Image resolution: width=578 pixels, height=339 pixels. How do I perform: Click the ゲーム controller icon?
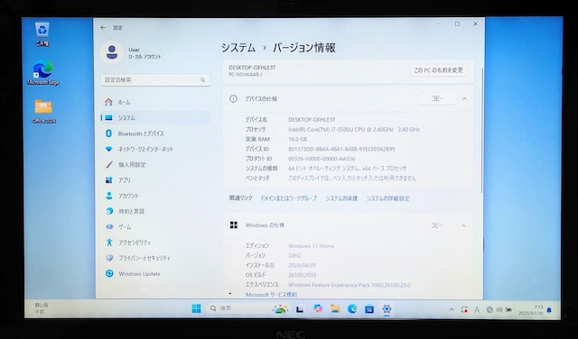click(x=109, y=226)
